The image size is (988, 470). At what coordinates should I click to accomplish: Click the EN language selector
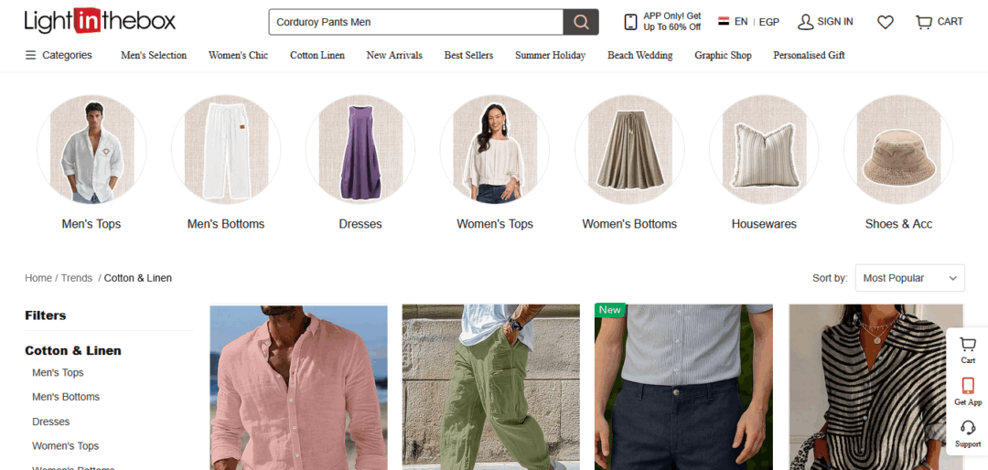[x=741, y=21]
